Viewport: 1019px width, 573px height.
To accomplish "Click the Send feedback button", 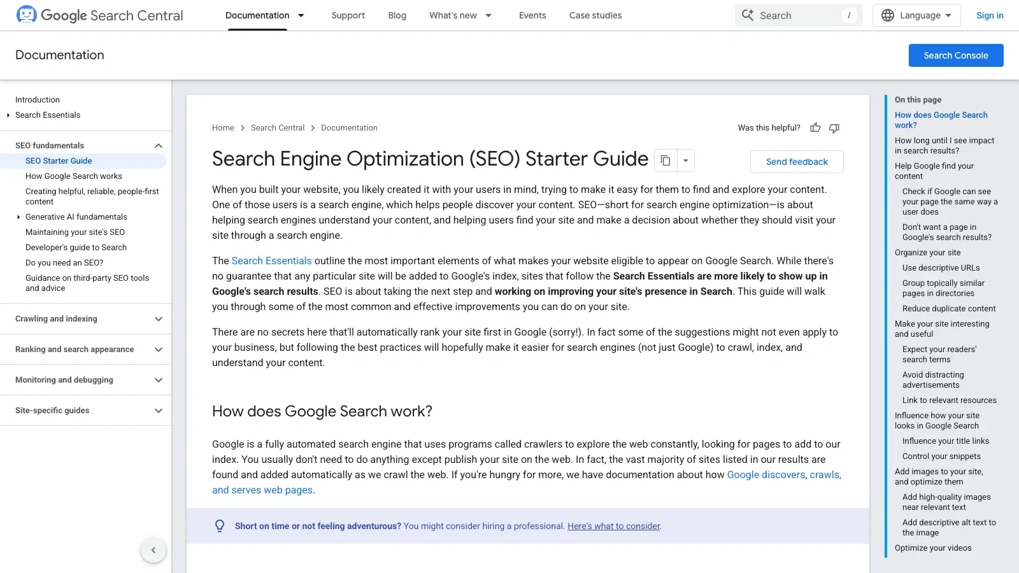I will click(797, 162).
